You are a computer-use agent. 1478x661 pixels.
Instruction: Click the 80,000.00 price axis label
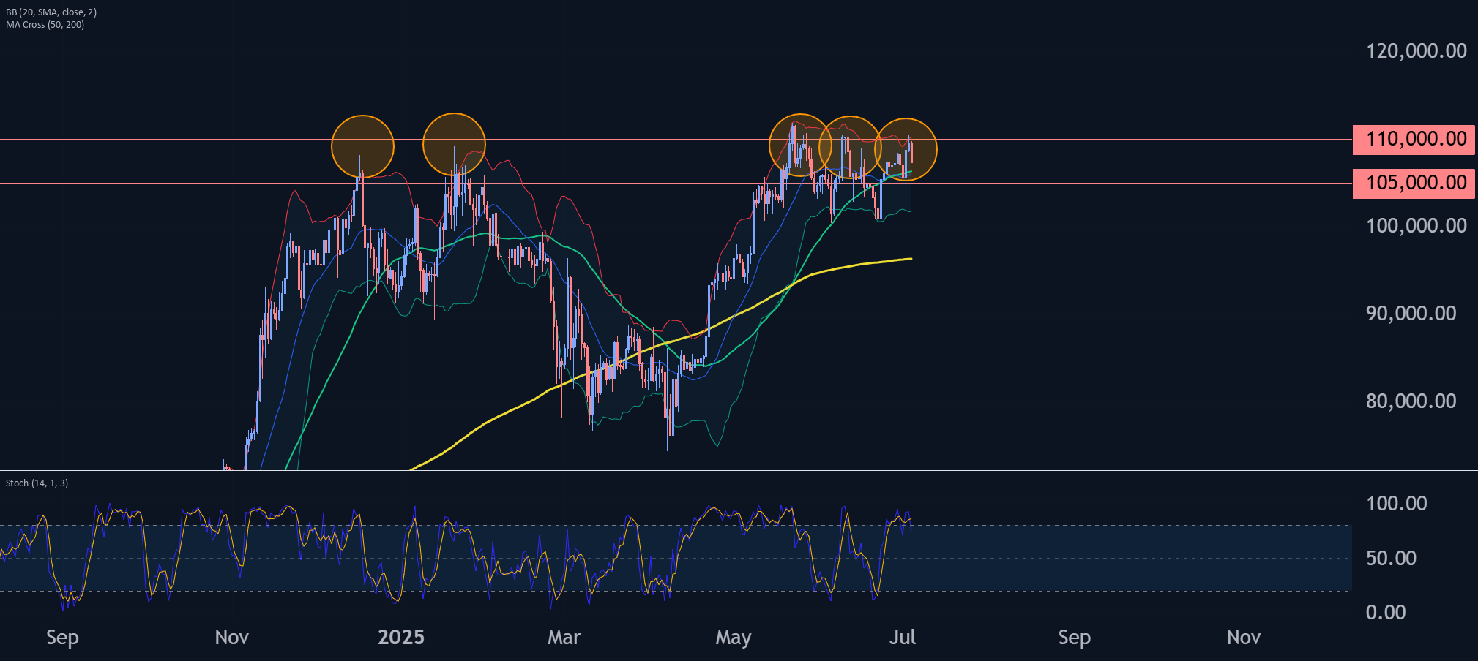coord(1411,401)
